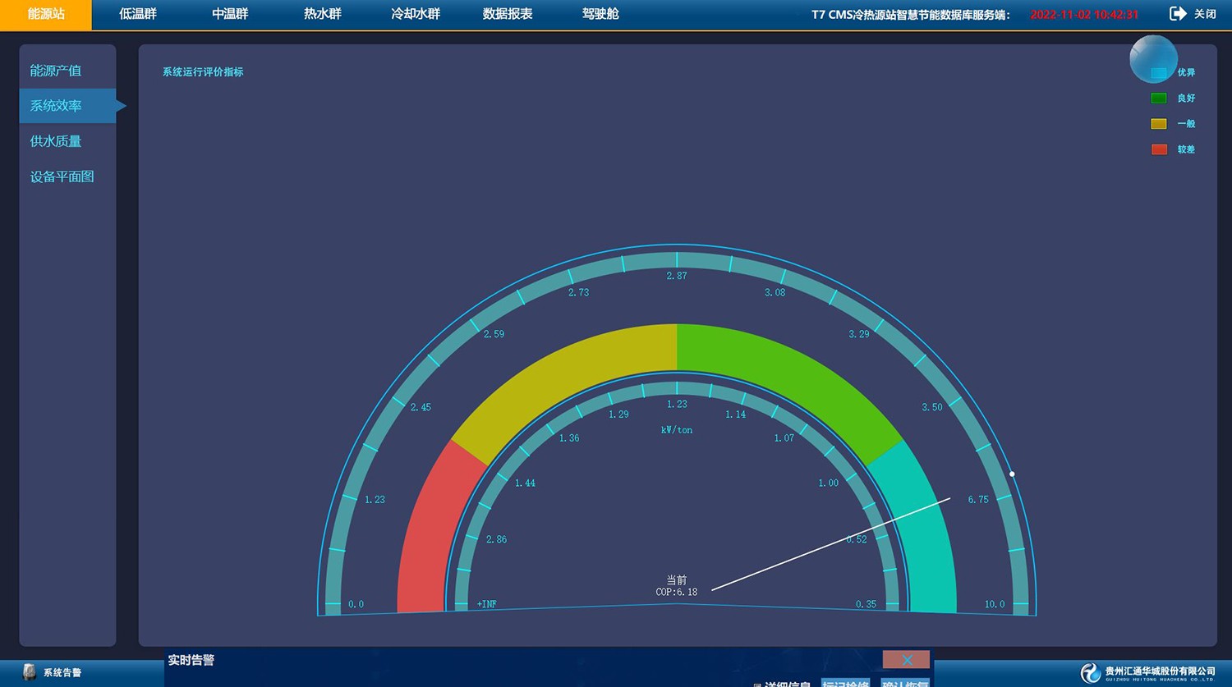The height and width of the screenshot is (687, 1232).
Task: Open the 热水群 tab
Action: 323,14
